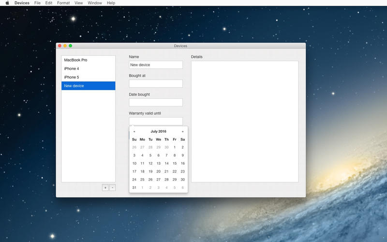
Task: Advance calendar to next month
Action: click(182, 131)
